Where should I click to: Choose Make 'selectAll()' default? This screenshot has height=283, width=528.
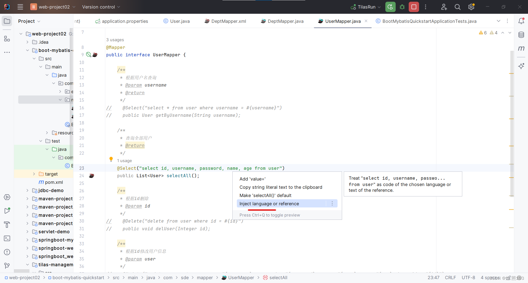click(x=287, y=195)
